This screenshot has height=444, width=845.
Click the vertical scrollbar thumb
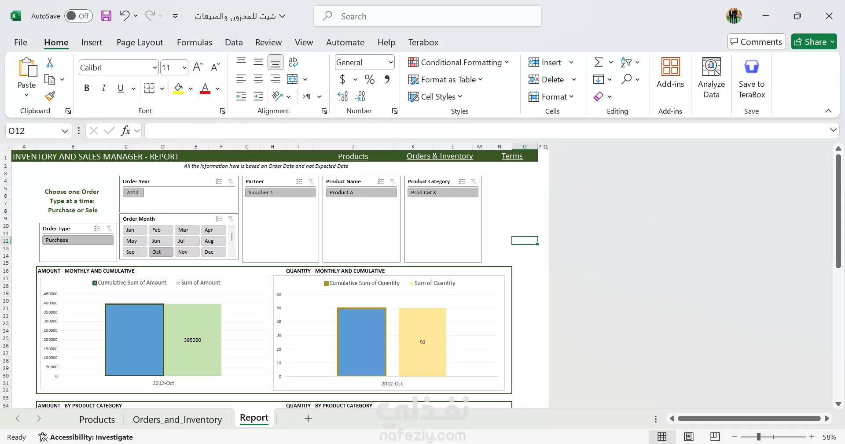click(838, 211)
